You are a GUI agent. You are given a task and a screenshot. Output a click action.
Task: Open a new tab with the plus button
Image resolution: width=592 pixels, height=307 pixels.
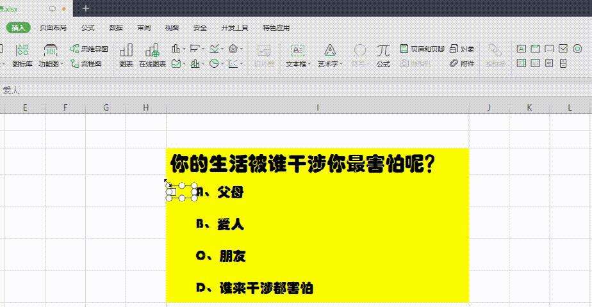tap(86, 8)
